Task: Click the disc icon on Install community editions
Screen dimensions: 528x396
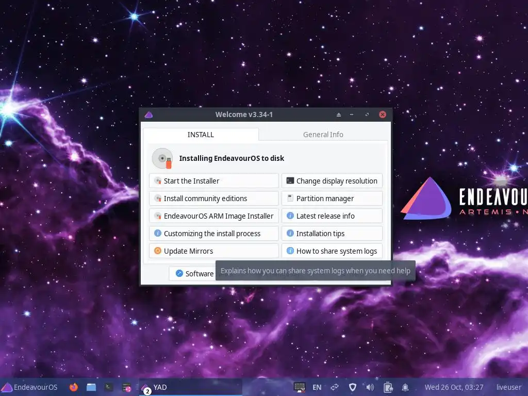Action: (158, 198)
